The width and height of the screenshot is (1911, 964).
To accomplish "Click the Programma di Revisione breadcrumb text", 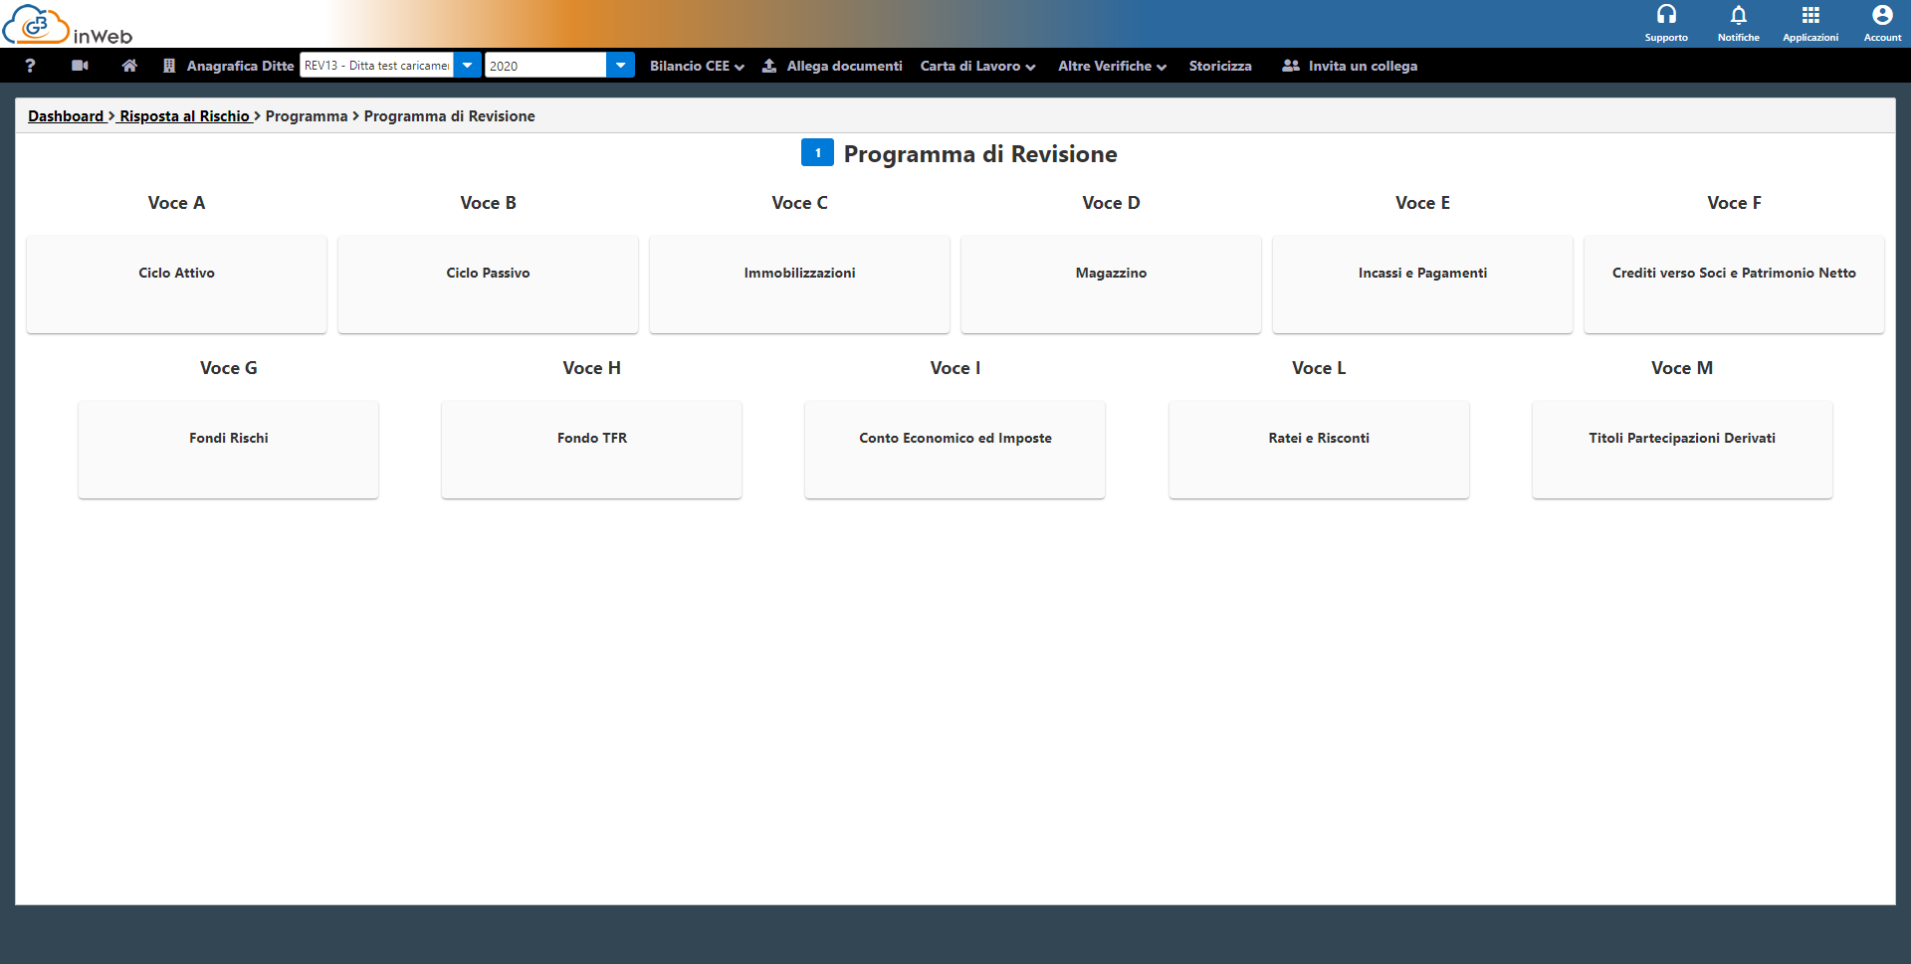I will [449, 116].
